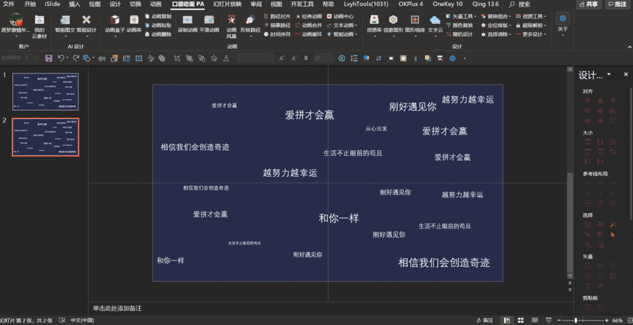Click 颜色替换 color replace
Image resolution: width=633 pixels, height=325 pixels.
click(460, 25)
